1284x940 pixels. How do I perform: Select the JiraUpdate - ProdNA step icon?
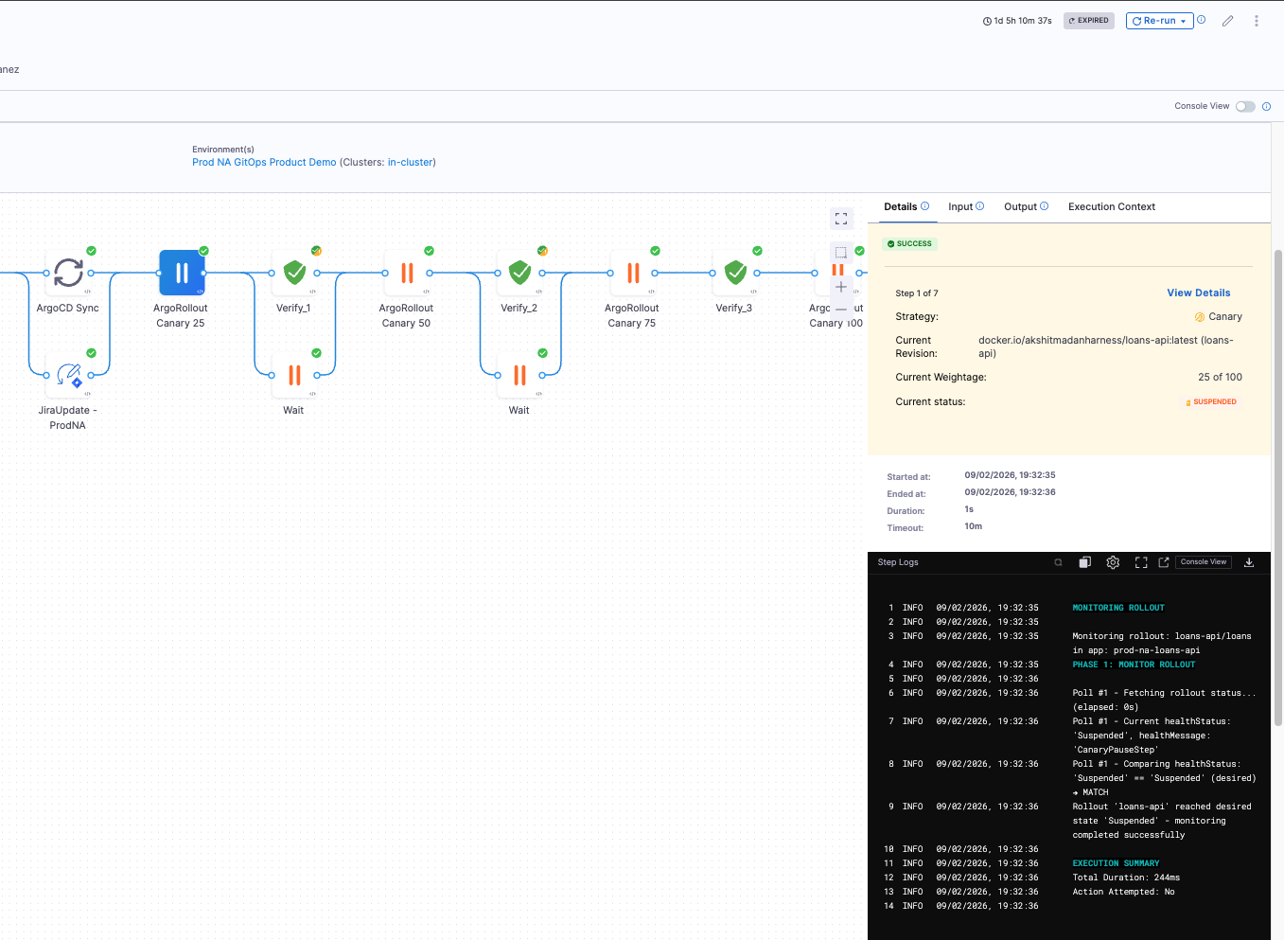[x=68, y=375]
